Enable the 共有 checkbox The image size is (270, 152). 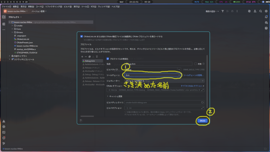coord(196,64)
